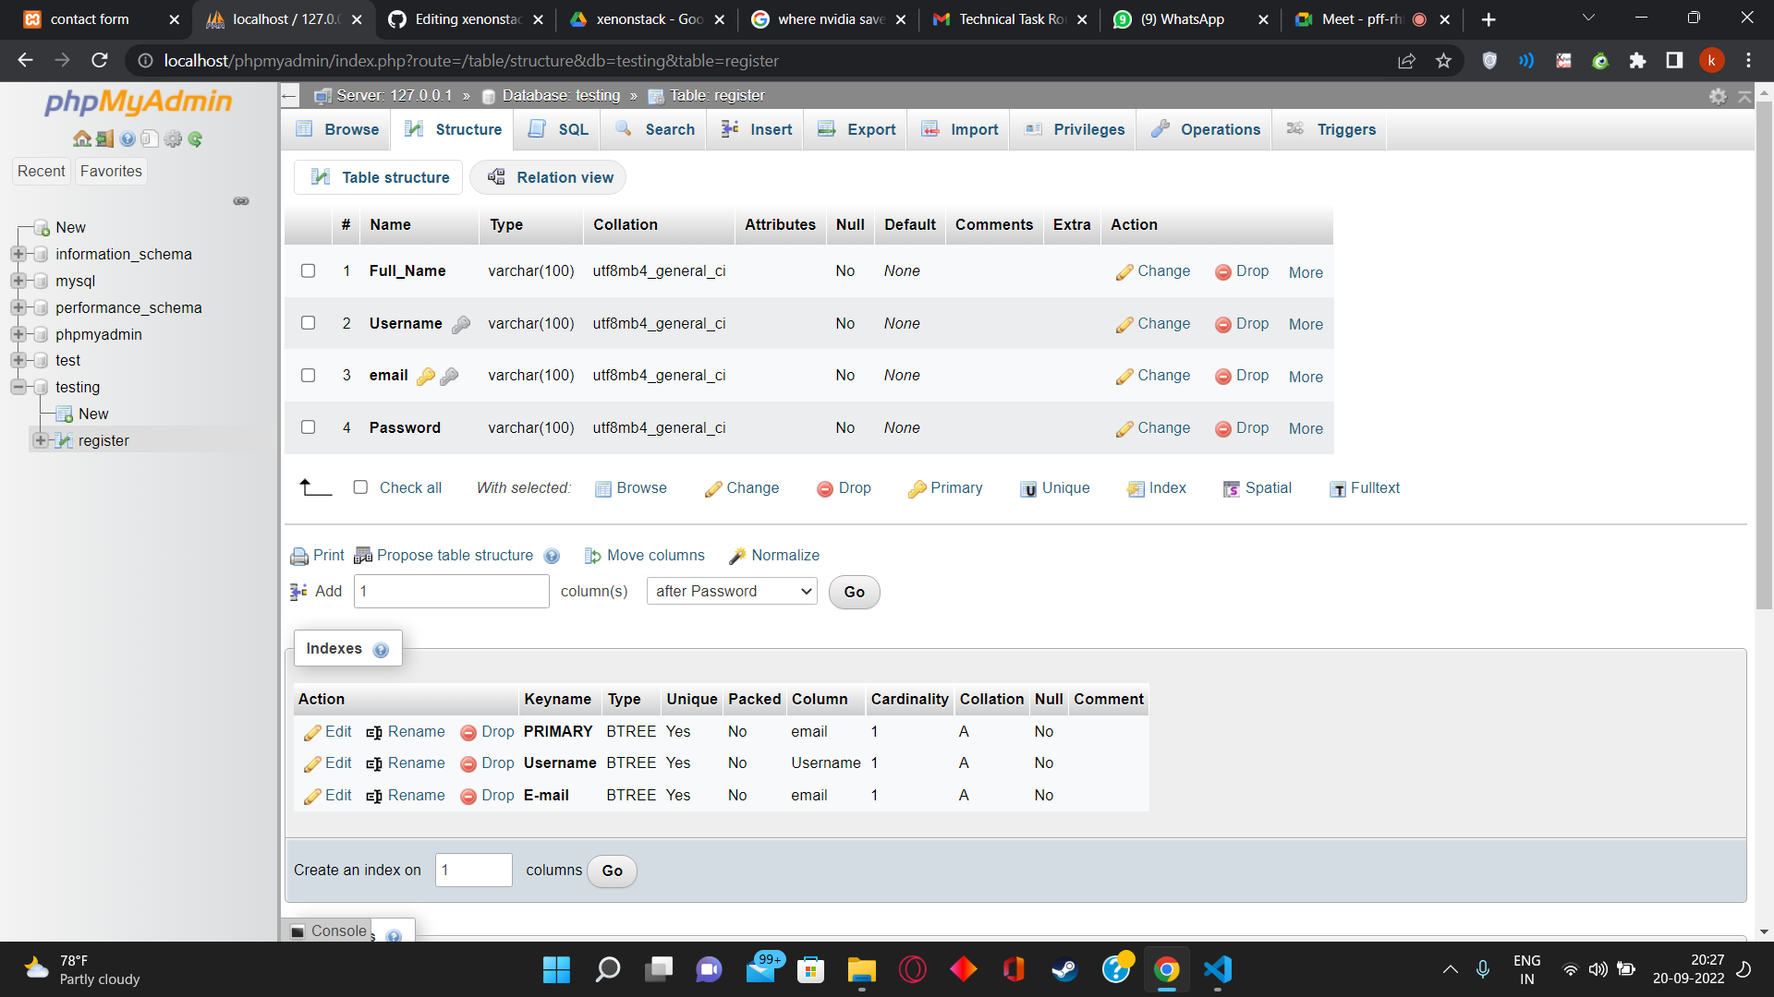
Task: Click the Create an index columns field
Action: (473, 870)
